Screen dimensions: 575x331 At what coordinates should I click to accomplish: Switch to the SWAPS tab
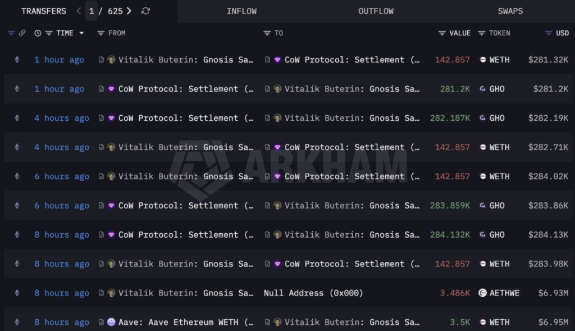(510, 11)
